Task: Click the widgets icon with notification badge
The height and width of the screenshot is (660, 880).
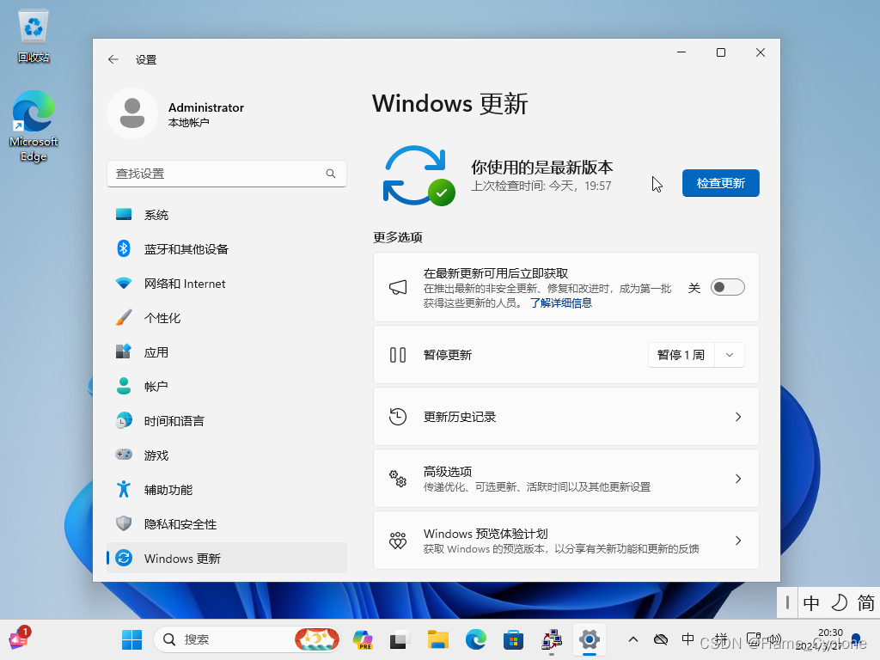Action: (19, 639)
